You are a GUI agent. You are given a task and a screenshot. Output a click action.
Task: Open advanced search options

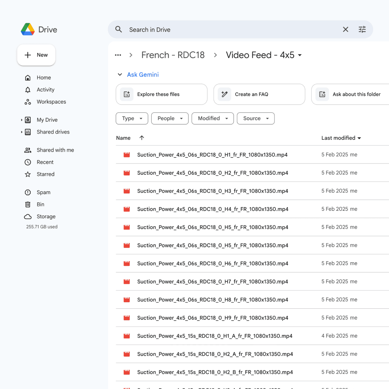click(362, 29)
